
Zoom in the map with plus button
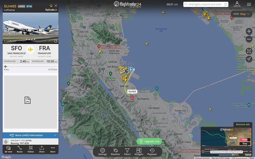pyautogui.click(x=249, y=31)
